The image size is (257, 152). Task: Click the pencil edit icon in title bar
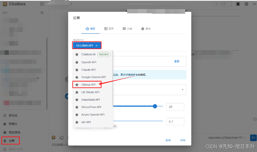point(71,4)
